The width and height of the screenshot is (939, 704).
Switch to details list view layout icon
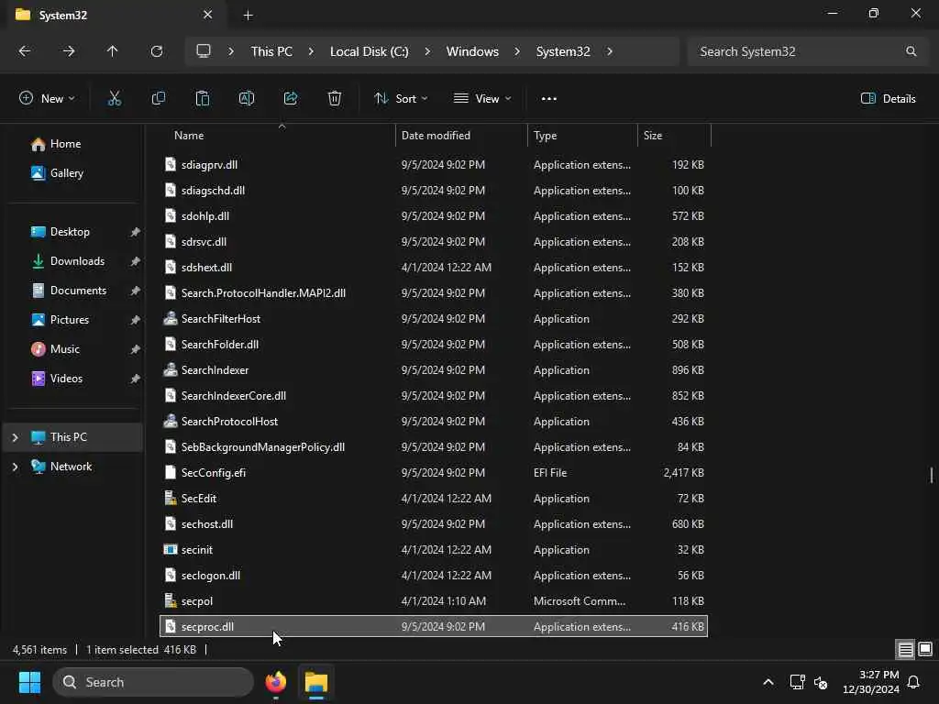coord(905,649)
